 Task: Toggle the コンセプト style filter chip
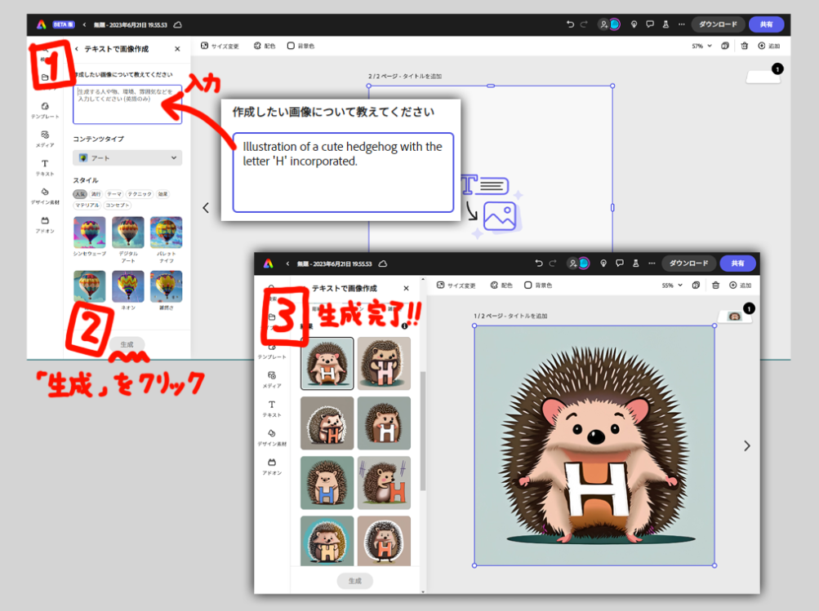click(x=117, y=206)
